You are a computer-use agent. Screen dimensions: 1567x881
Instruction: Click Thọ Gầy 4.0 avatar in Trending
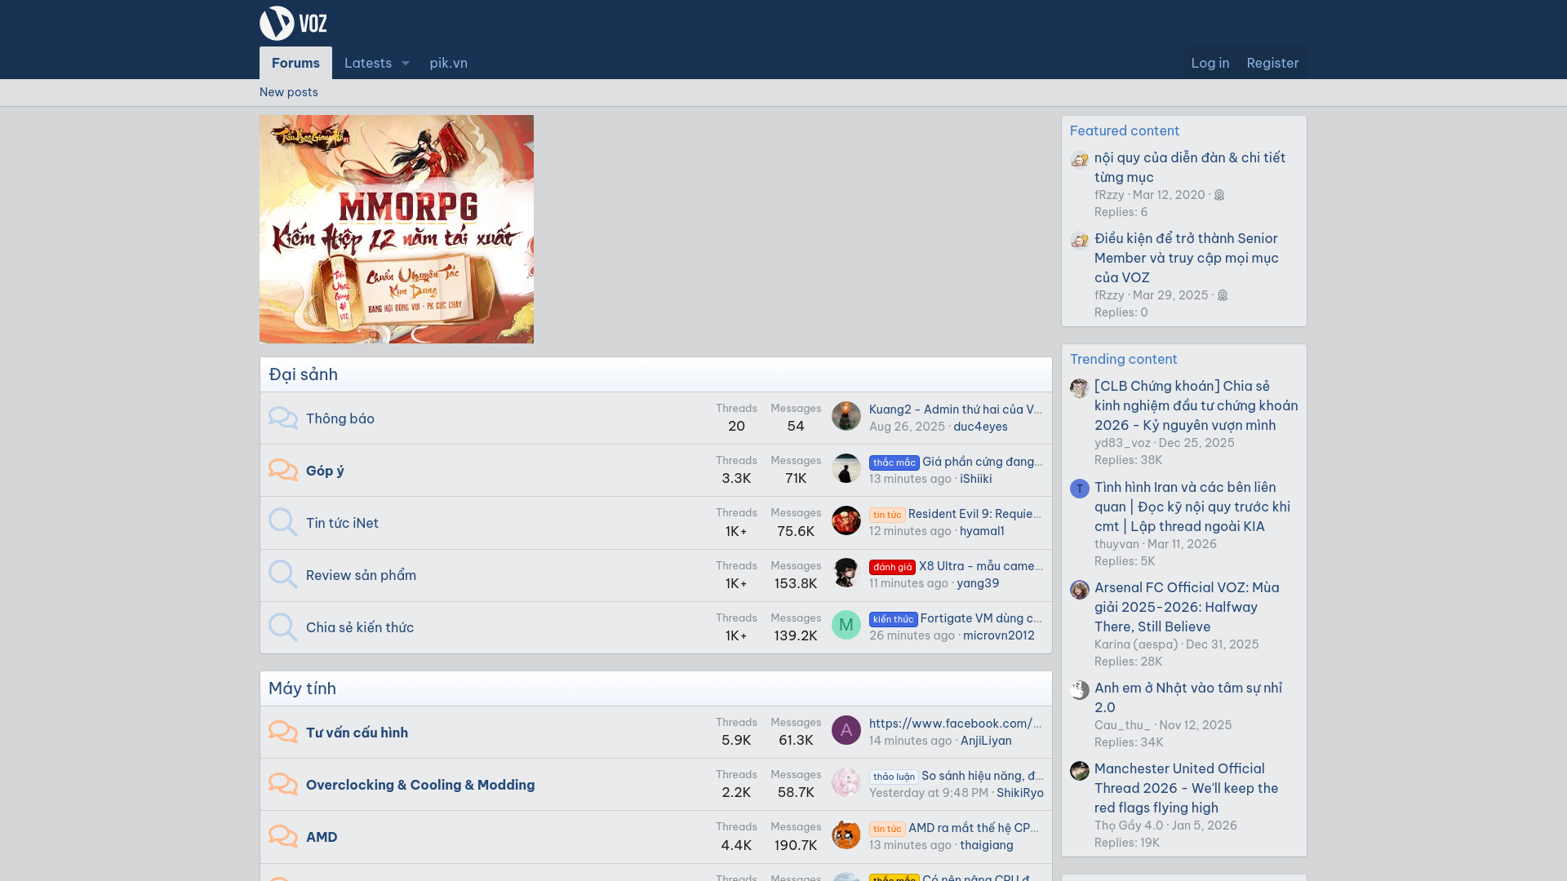click(x=1080, y=770)
